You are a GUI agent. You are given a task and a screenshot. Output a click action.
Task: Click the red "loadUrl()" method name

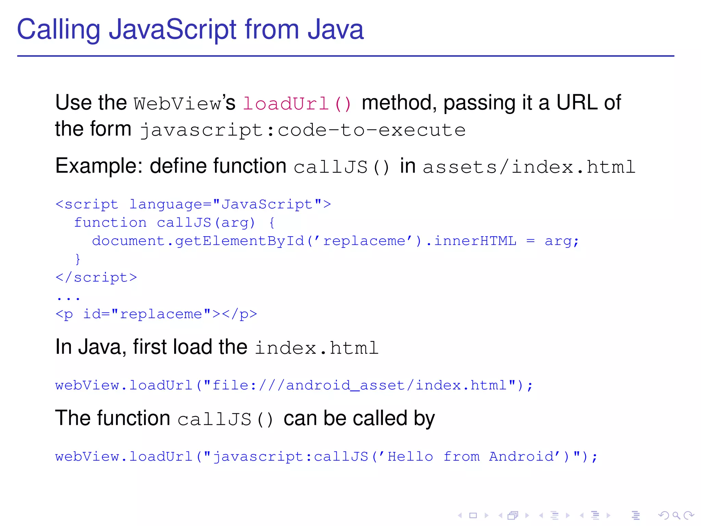tap(297, 104)
